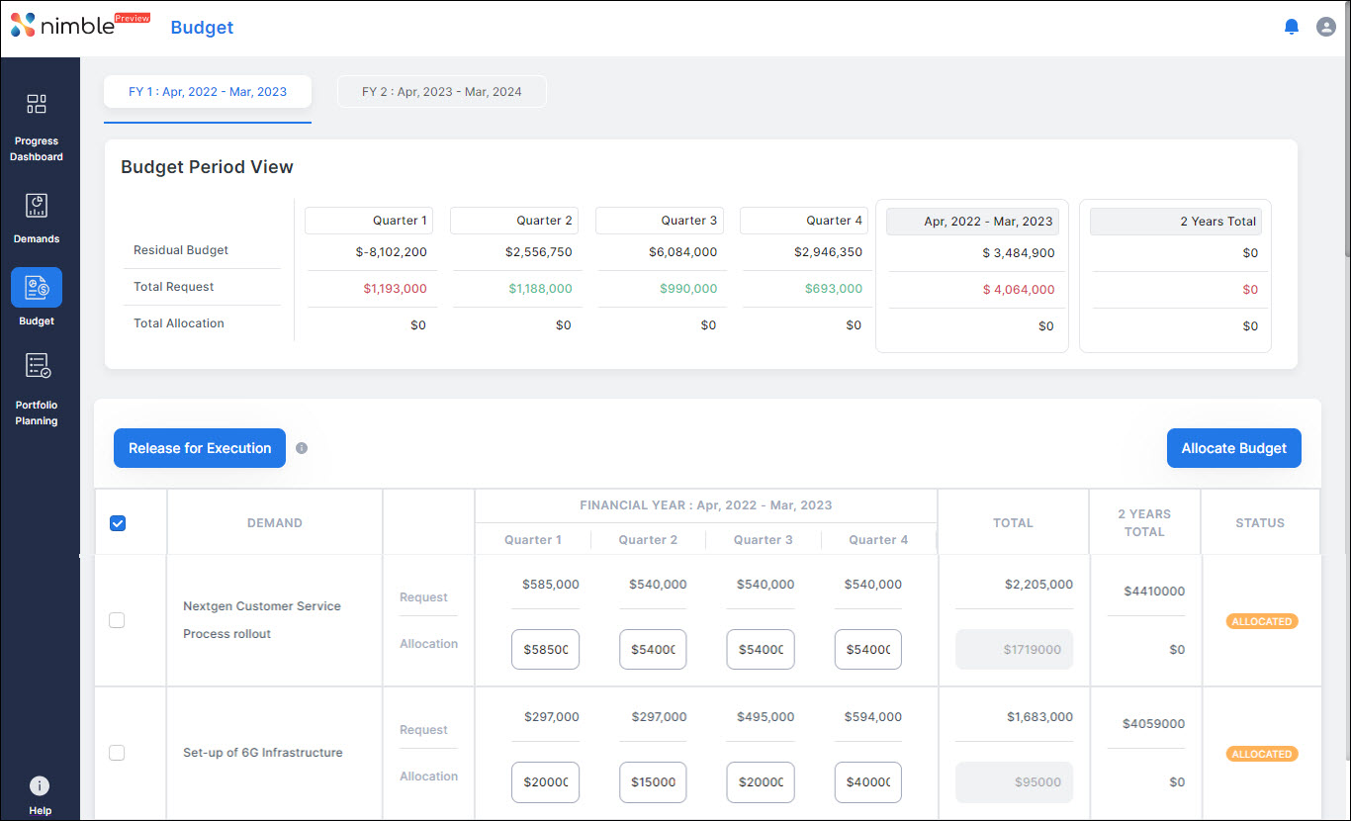Click the Quarter 1 residual value $-8,102,200
Image resolution: width=1351 pixels, height=821 pixels.
click(391, 252)
